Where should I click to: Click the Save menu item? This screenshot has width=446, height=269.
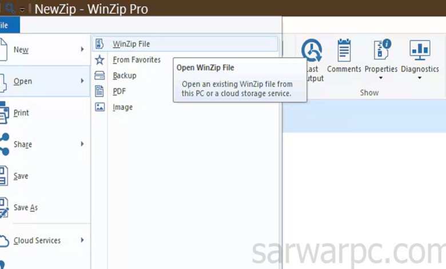[x=45, y=176]
